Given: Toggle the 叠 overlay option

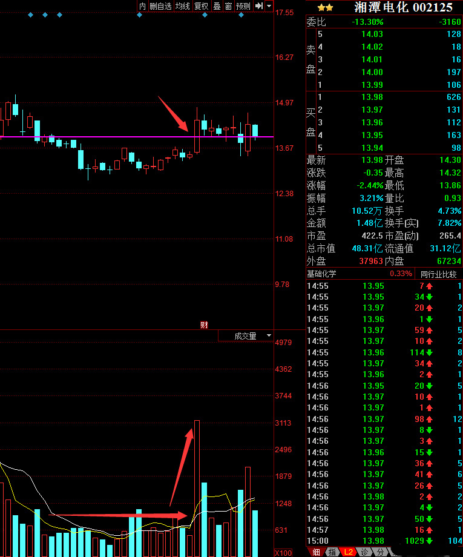Looking at the screenshot, I should [217, 6].
